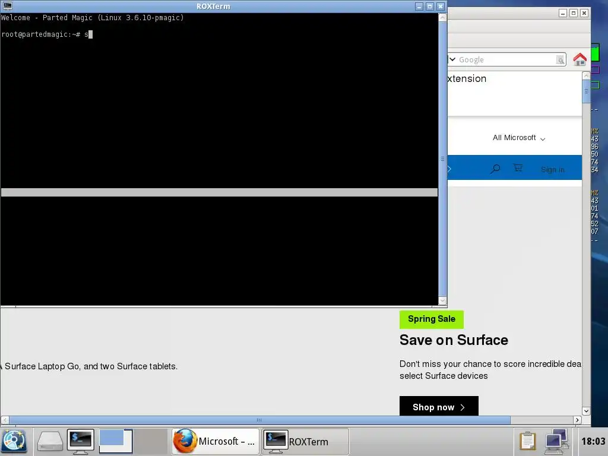Click the chevron at left of blue Microsoft bar

(x=449, y=169)
